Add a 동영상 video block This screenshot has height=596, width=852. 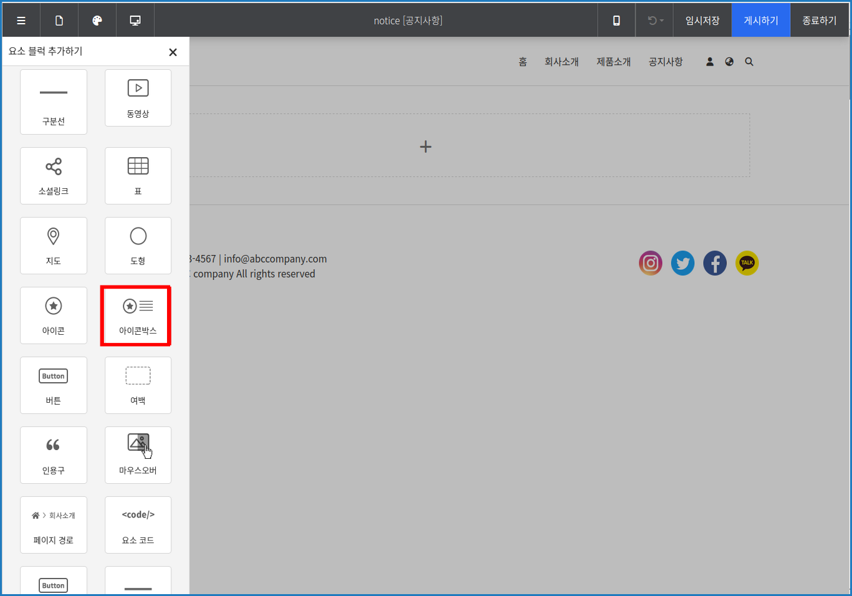138,98
